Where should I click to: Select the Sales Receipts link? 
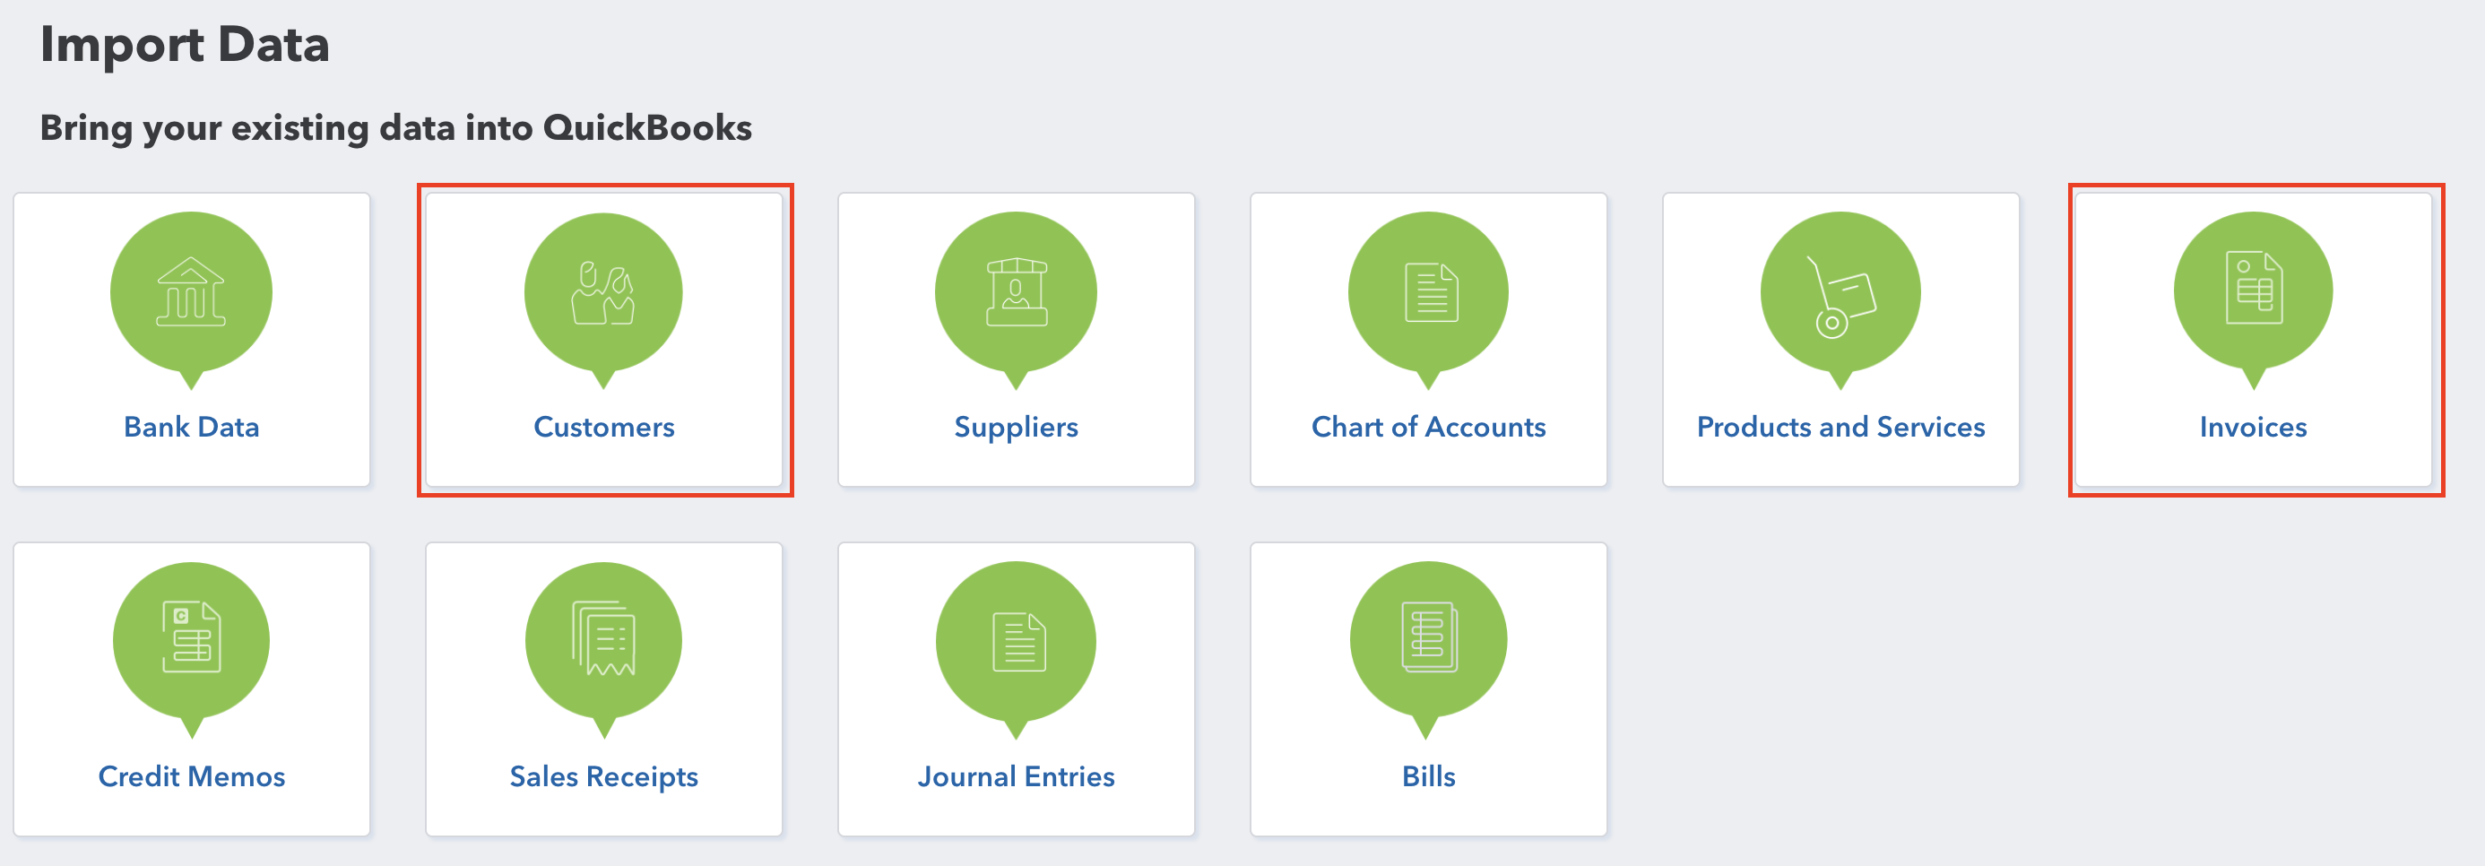tap(604, 776)
